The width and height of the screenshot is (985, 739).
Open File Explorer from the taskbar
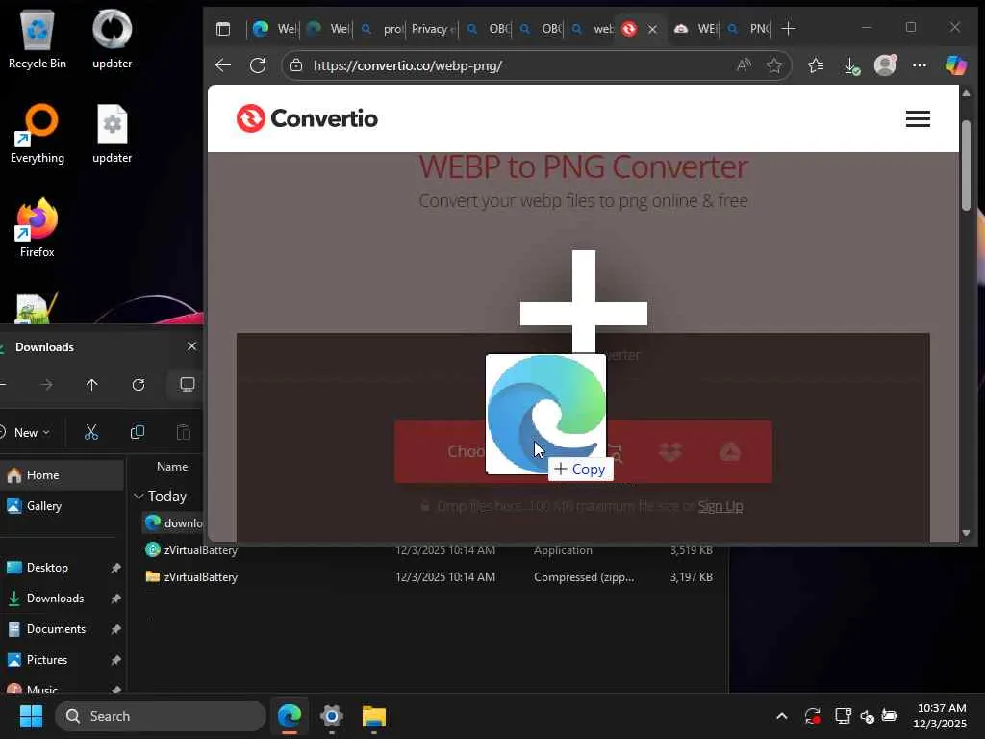pos(374,716)
